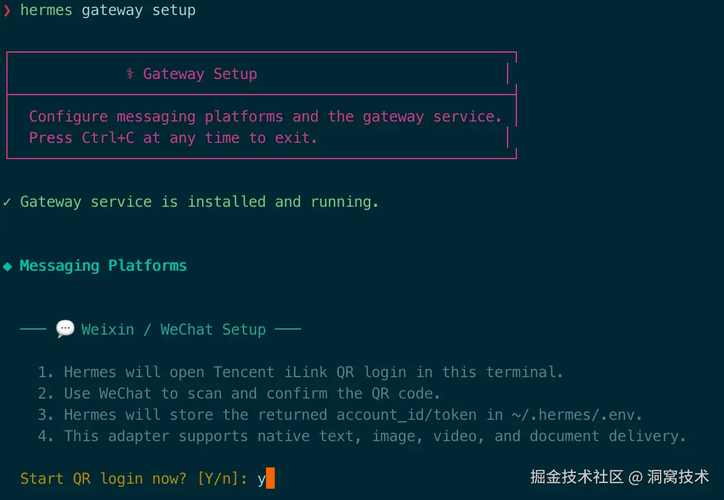The image size is (724, 500).
Task: Click the caduceus symbol beside Gateway Setup
Action: pos(130,74)
